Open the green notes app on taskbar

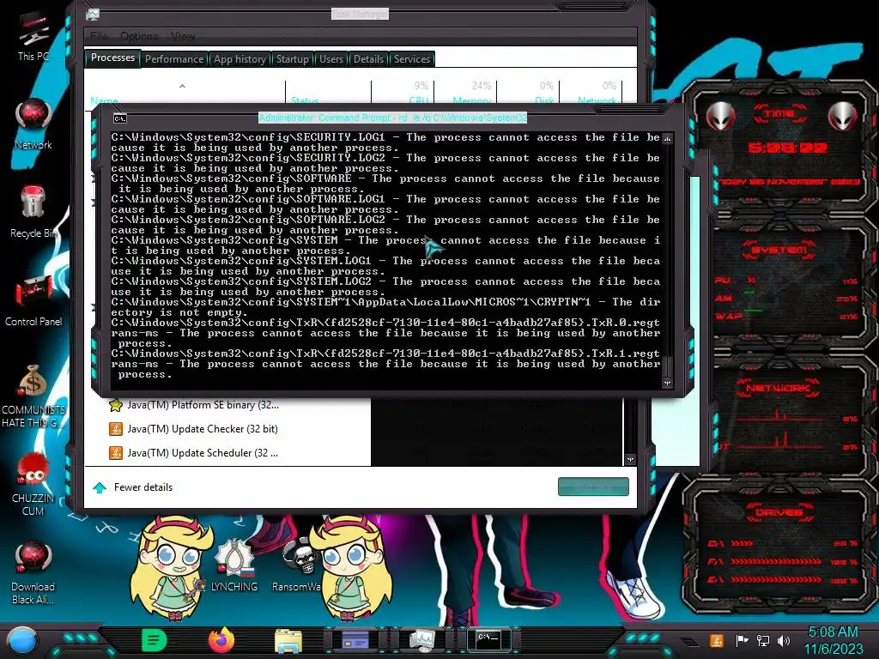(x=155, y=640)
